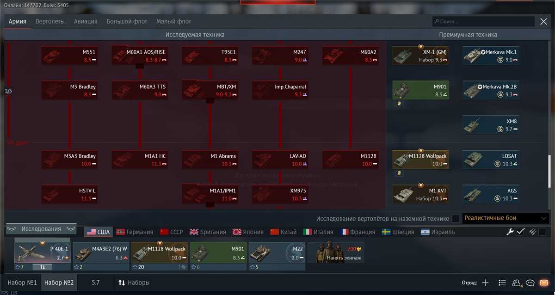The height and width of the screenshot is (295, 555).
Task: Select the Britain flag Британия
Action: pos(208,232)
